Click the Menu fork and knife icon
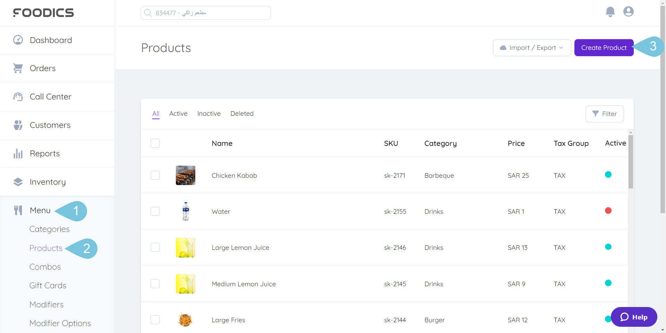 click(18, 210)
